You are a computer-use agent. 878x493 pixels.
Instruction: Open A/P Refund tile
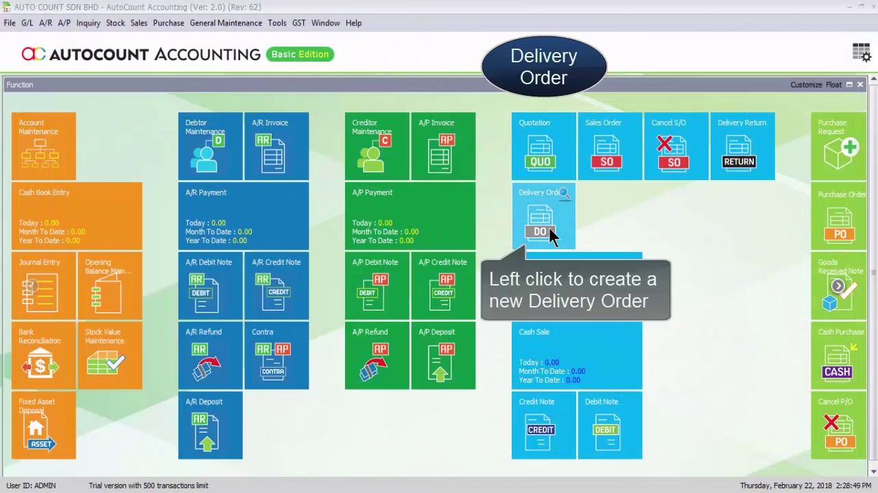coord(377,355)
